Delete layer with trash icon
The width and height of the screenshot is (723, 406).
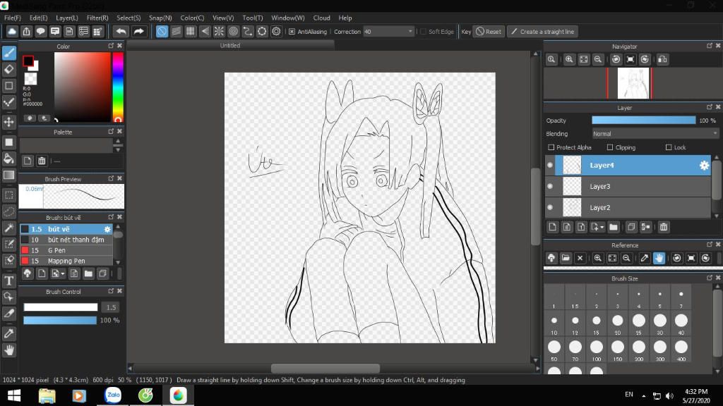pos(664,227)
